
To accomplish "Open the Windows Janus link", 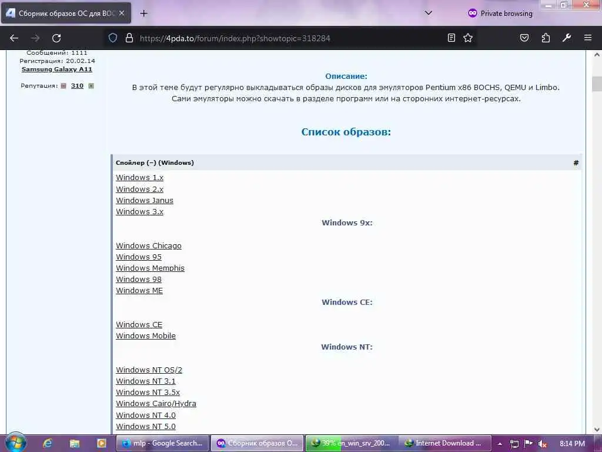I will coord(145,200).
